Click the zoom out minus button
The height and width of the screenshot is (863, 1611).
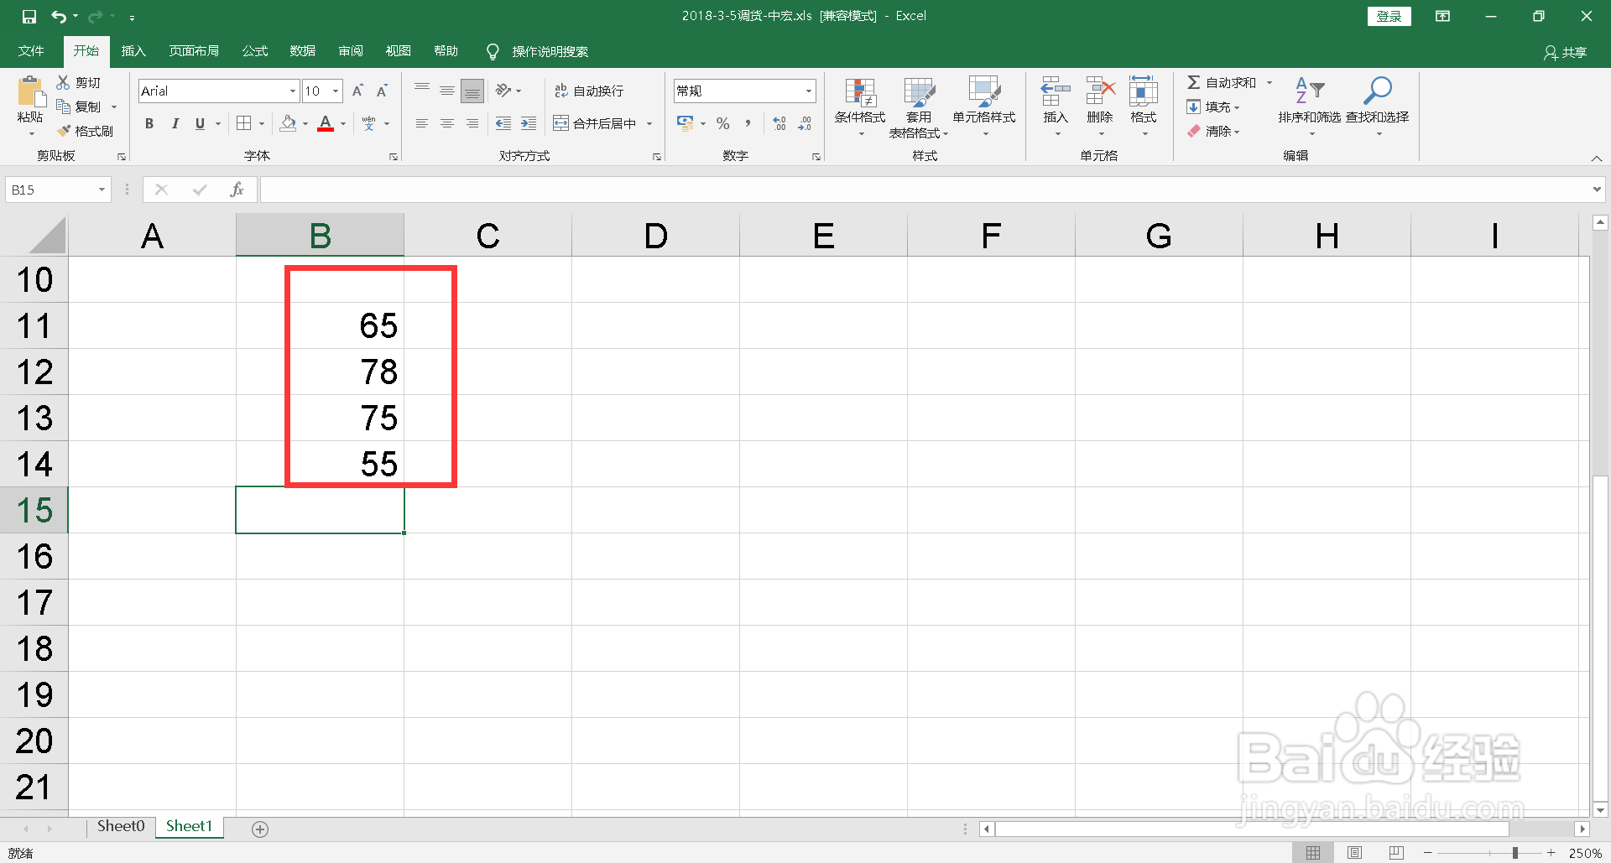(x=1427, y=853)
